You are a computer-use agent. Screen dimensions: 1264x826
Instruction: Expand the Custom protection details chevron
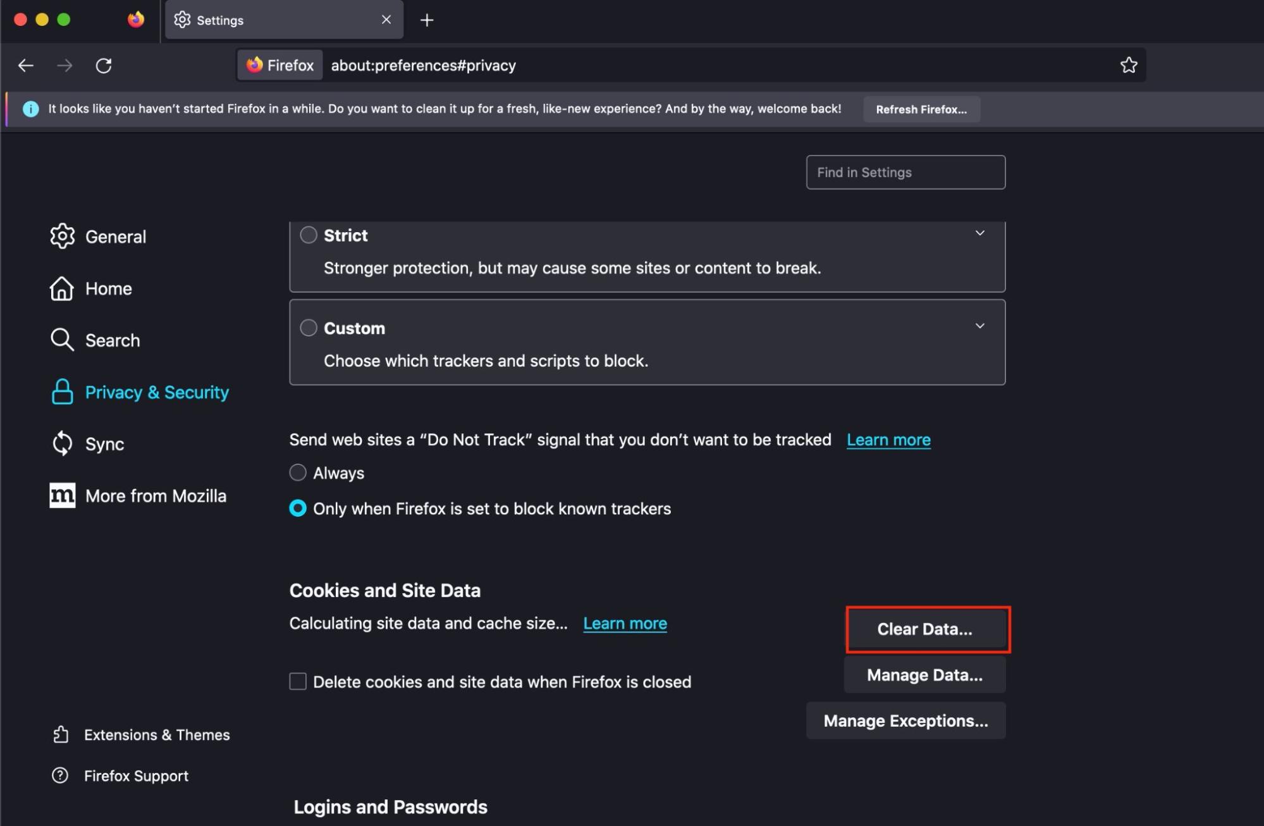pyautogui.click(x=979, y=326)
